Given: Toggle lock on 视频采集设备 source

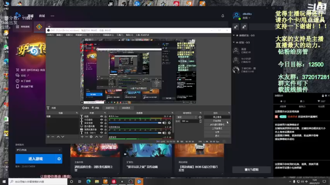Looking at the screenshot, I should [106, 129].
